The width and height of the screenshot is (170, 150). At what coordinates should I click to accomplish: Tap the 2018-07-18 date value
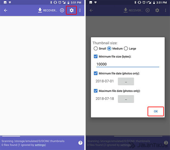pos(105,99)
